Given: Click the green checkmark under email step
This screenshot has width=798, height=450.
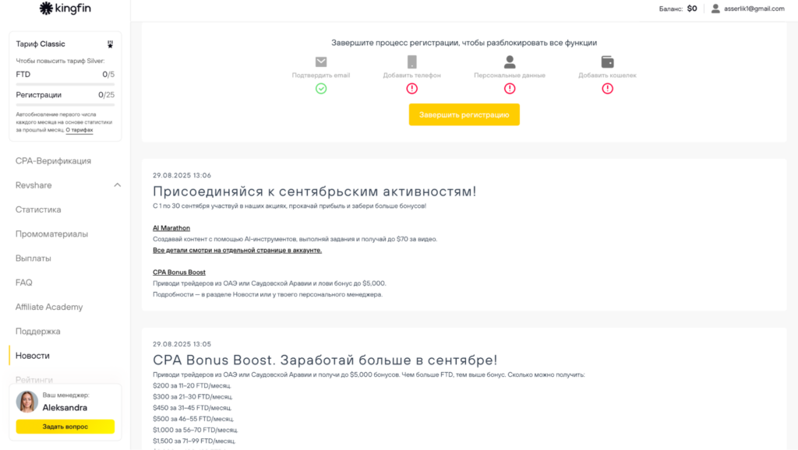Looking at the screenshot, I should [320, 89].
